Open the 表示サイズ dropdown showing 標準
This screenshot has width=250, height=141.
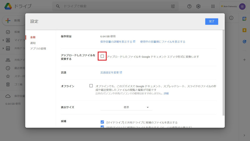136,107
